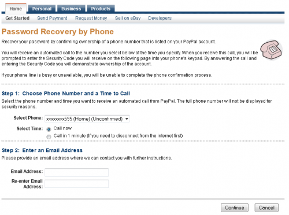Screen dimensions: 289x215
Task: Open the Select Phone dropdown
Action: pos(87,119)
